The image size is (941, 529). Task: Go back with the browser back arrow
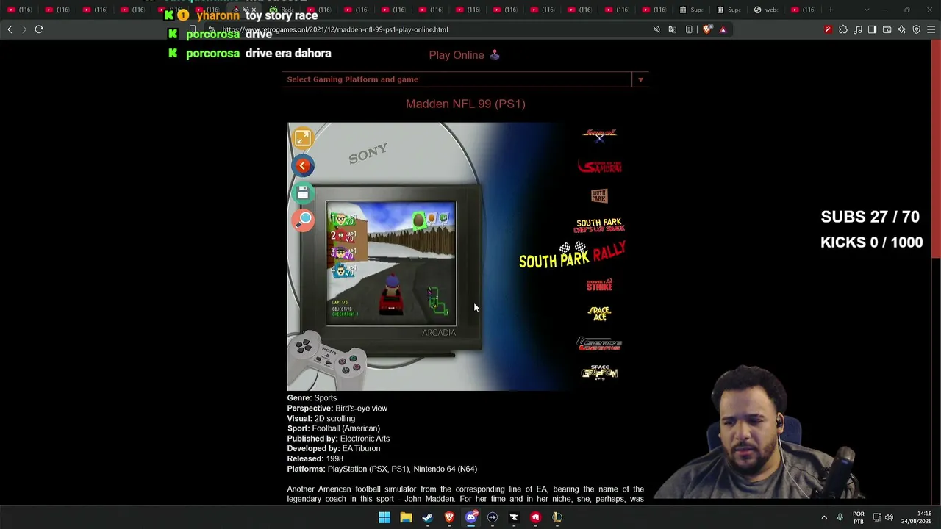tap(10, 29)
